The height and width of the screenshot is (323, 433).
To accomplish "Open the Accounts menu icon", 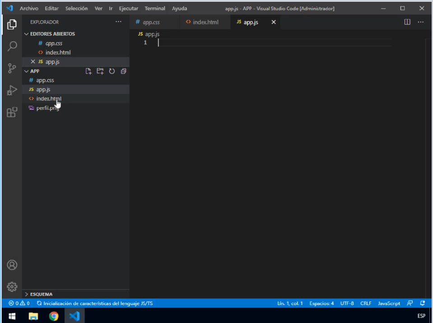I will (x=12, y=265).
